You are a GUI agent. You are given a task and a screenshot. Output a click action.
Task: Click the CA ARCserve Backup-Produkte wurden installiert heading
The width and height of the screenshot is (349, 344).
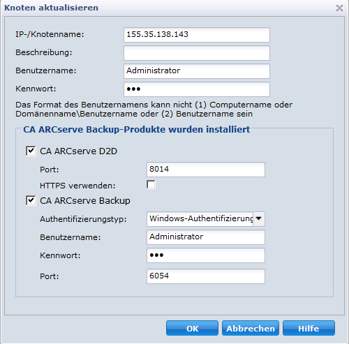[x=137, y=130]
